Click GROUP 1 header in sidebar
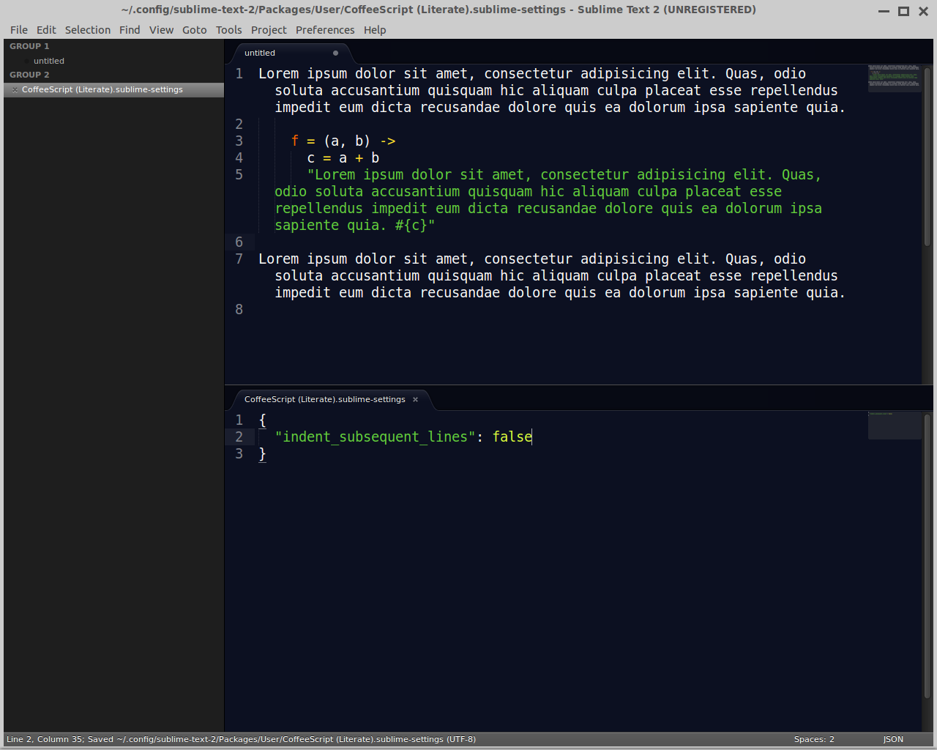 click(x=29, y=46)
